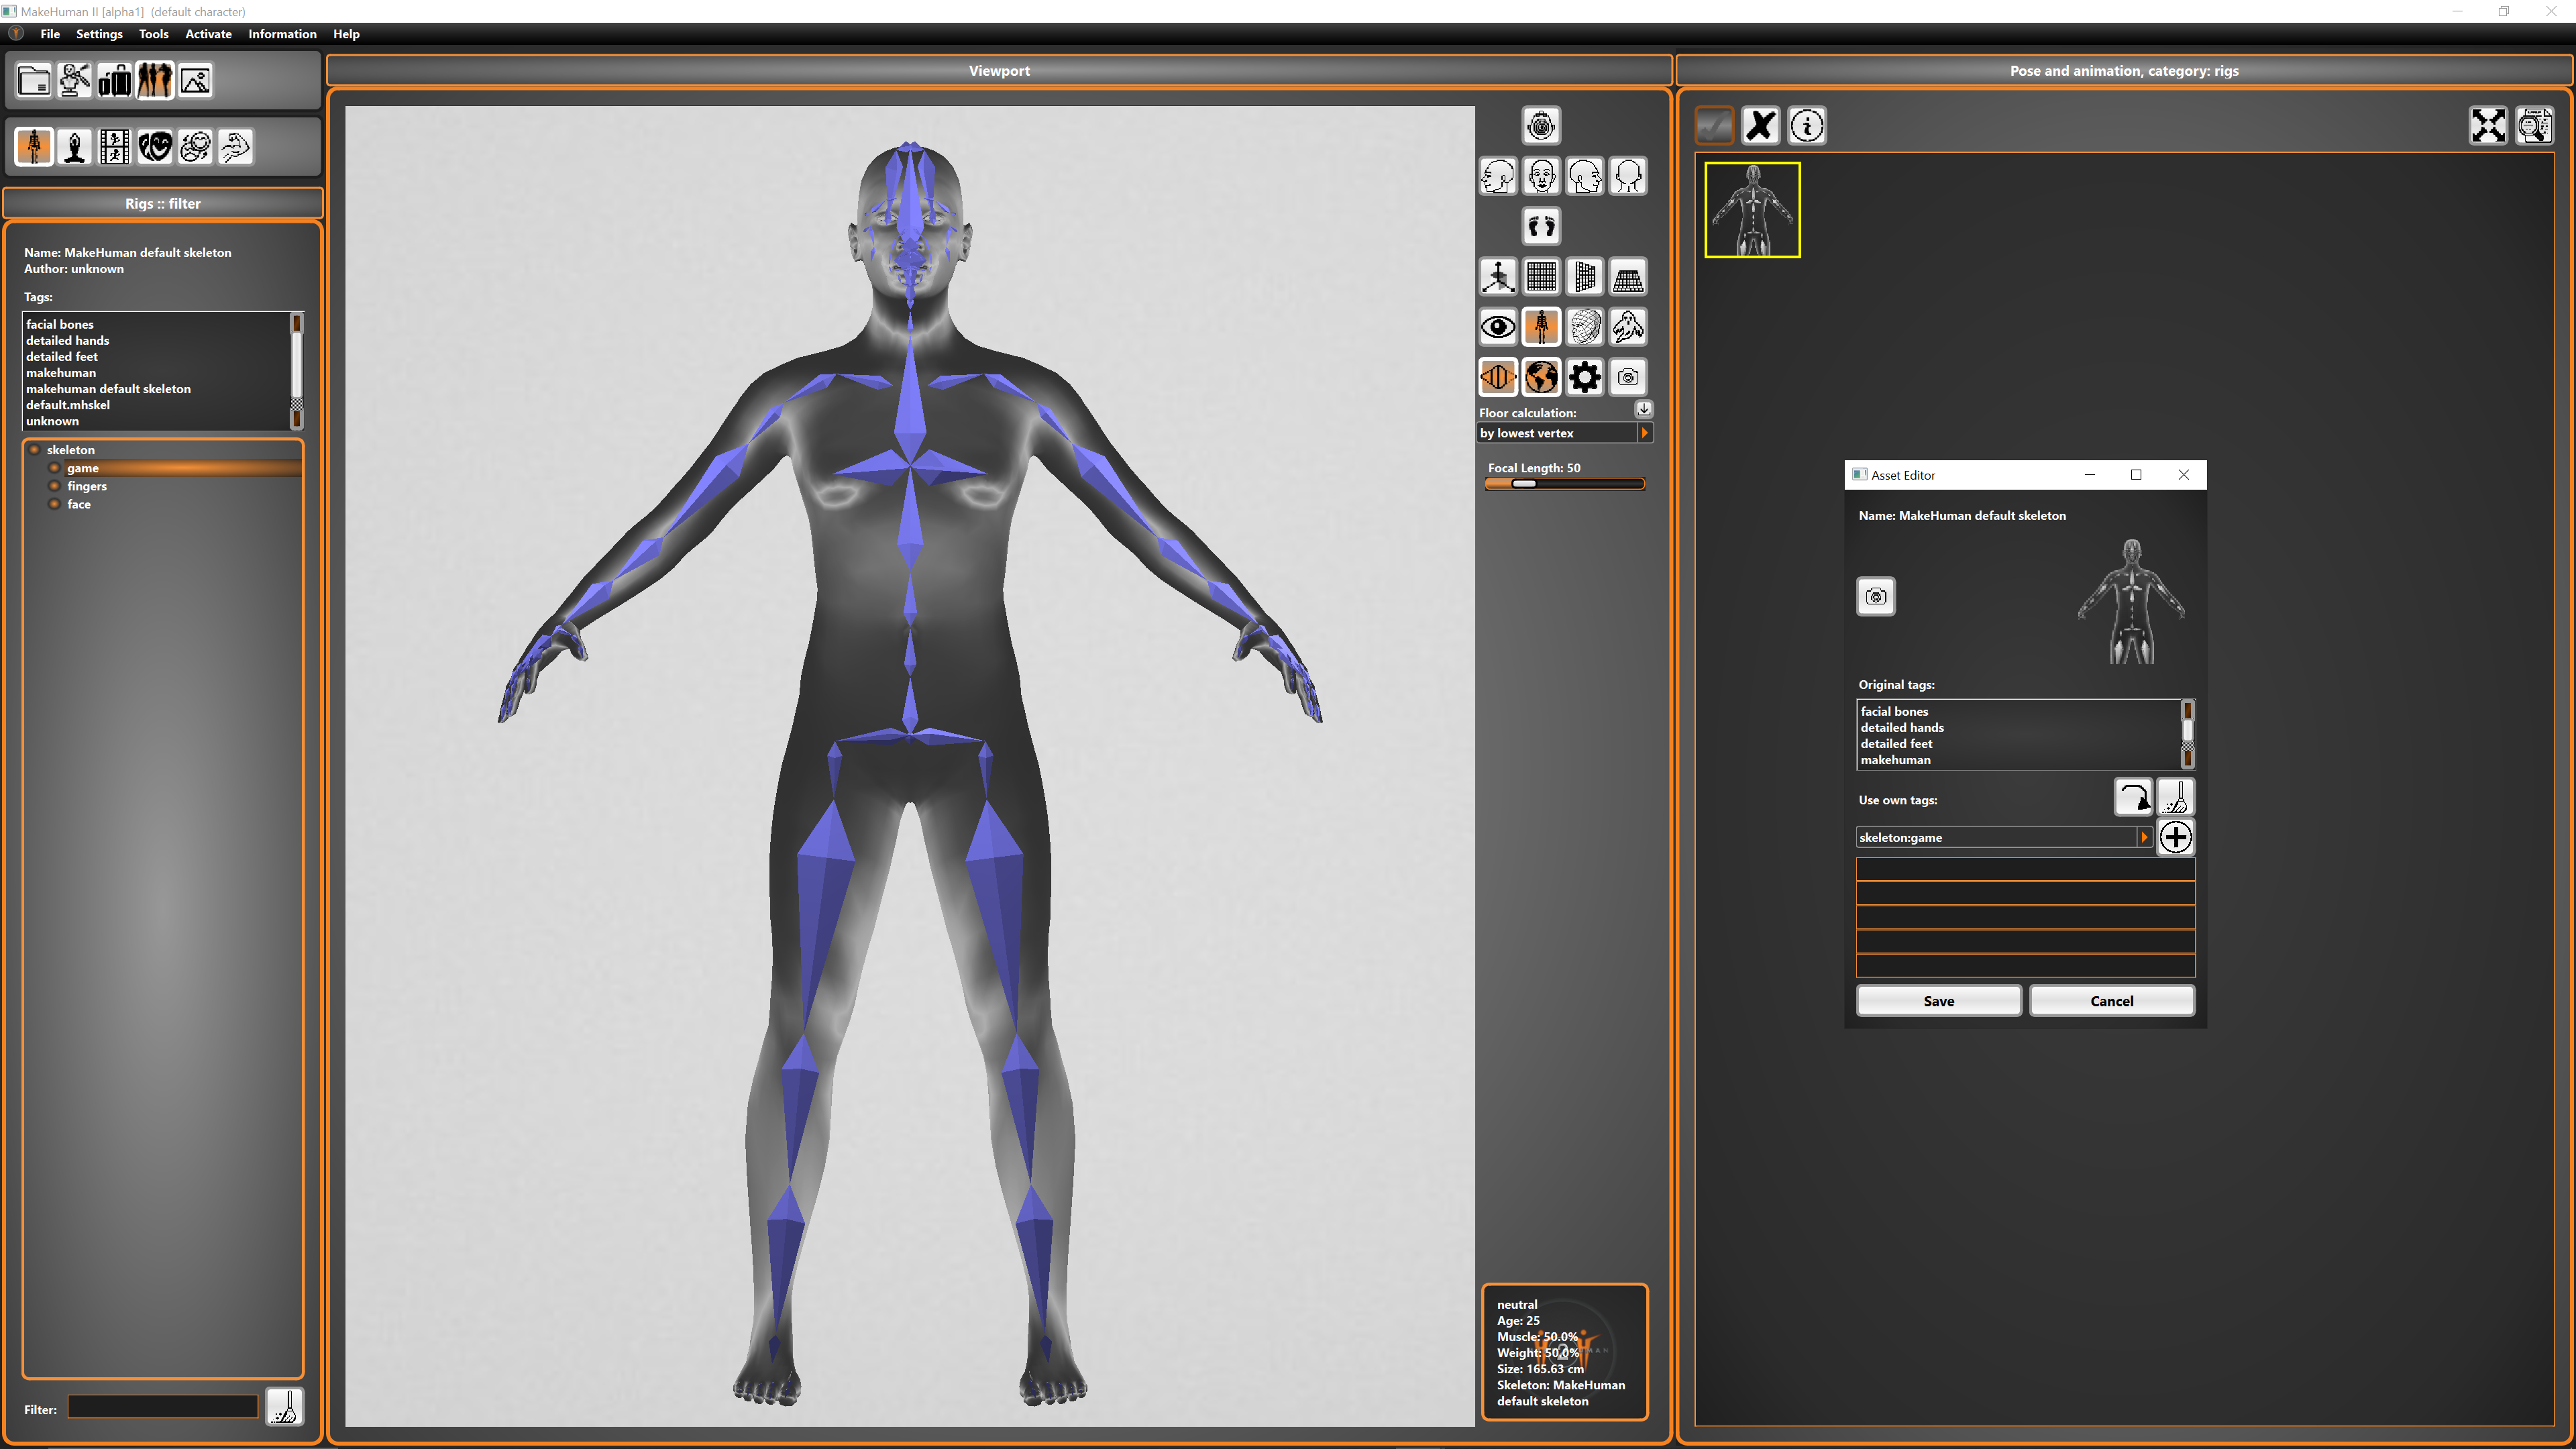This screenshot has width=2576, height=1449.
Task: Switch camera to left profile head view
Action: pos(1498,177)
